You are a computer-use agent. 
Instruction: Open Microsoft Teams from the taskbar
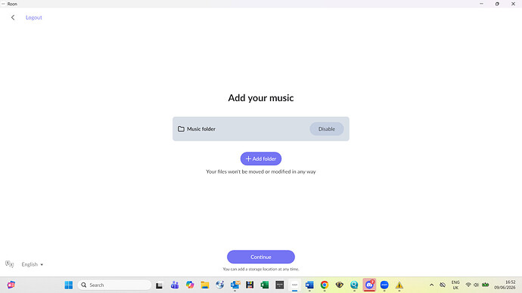click(175, 285)
